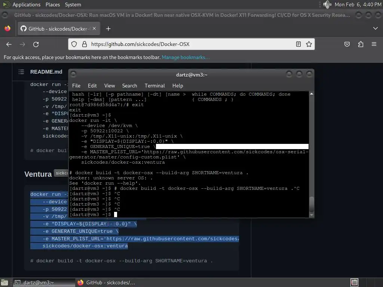Click terminal line 'root@7d986d58d4a7:/# exit'
Viewport: 383px width, 287px height.
point(106,105)
